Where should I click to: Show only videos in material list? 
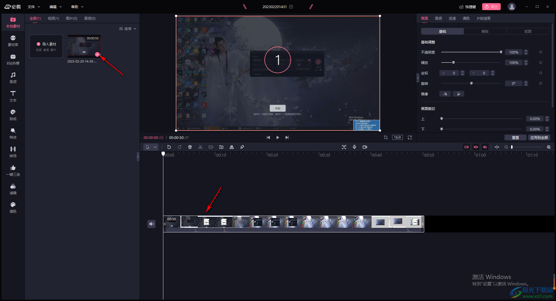(x=53, y=18)
